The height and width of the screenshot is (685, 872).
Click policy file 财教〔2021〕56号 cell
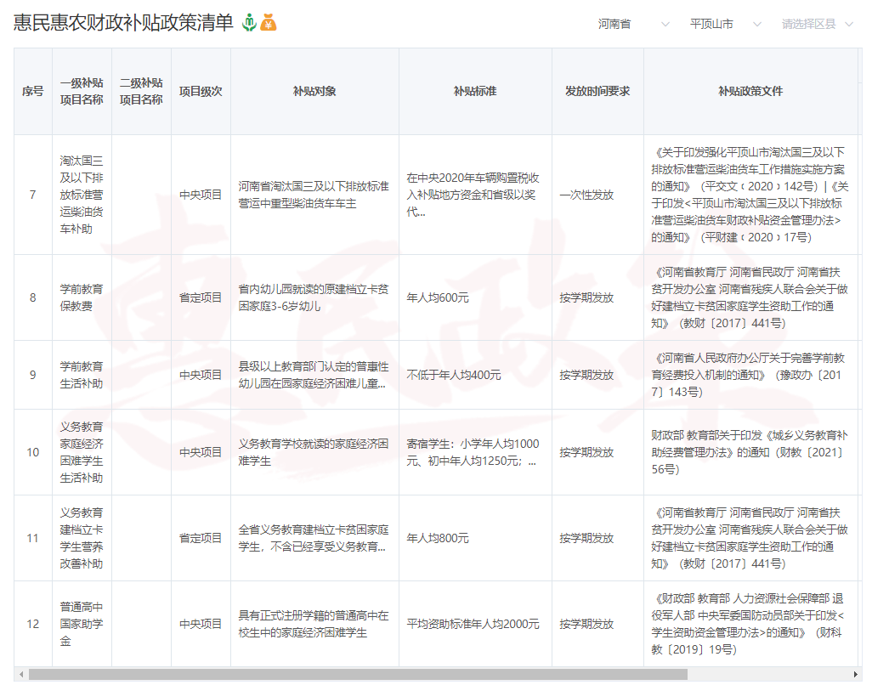point(750,452)
